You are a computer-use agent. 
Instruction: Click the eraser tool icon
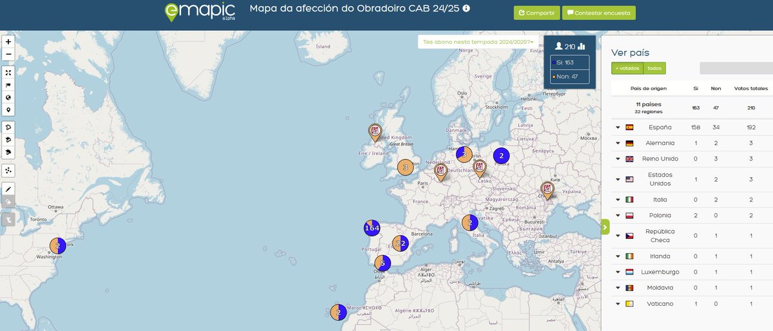tap(8, 202)
